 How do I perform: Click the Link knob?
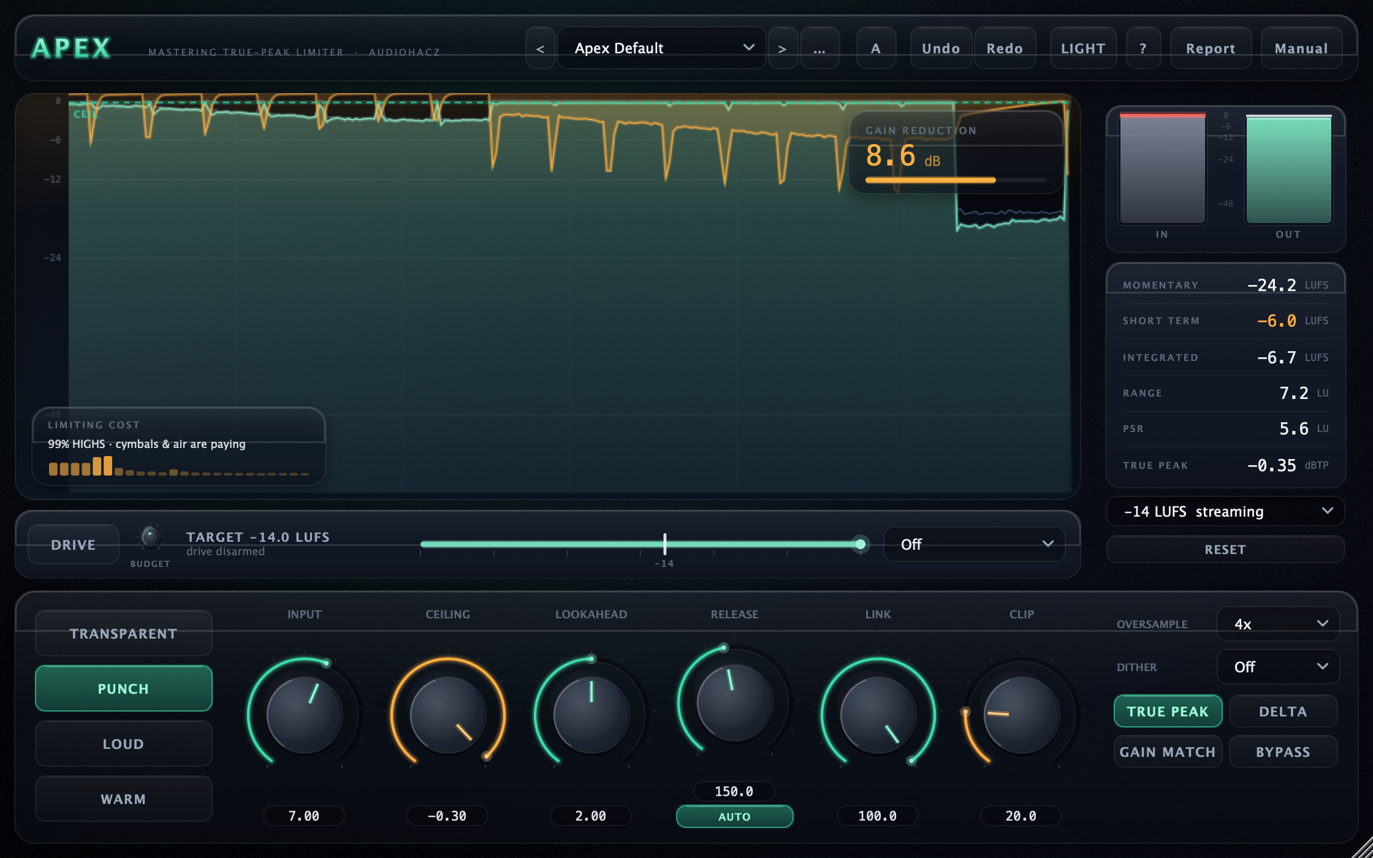(878, 715)
